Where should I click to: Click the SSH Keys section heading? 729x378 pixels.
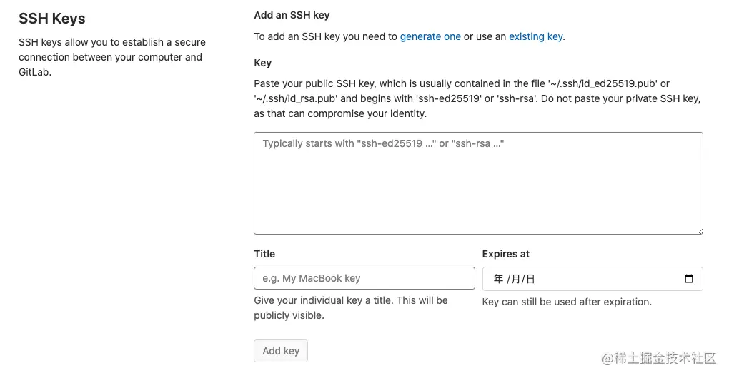click(x=52, y=19)
